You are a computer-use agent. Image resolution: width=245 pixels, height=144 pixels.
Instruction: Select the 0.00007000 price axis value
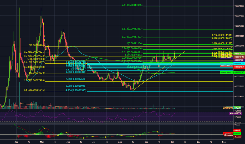coord(239,86)
